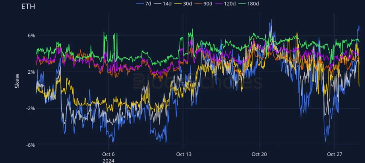Click the Oct 27 x-axis date label
This screenshot has width=365, height=163.
pos(335,154)
